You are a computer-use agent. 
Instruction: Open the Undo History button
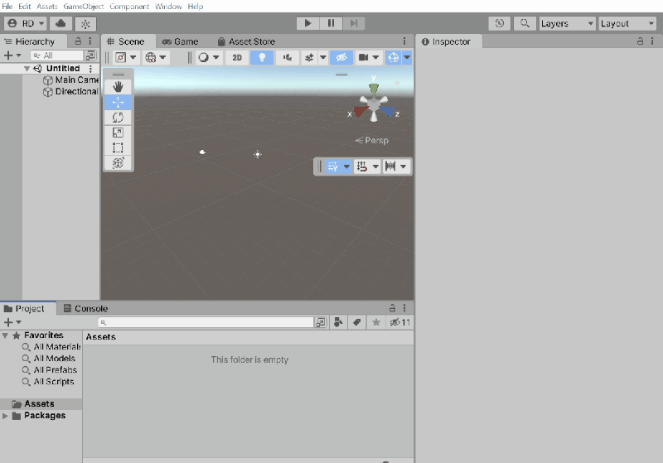pos(500,24)
